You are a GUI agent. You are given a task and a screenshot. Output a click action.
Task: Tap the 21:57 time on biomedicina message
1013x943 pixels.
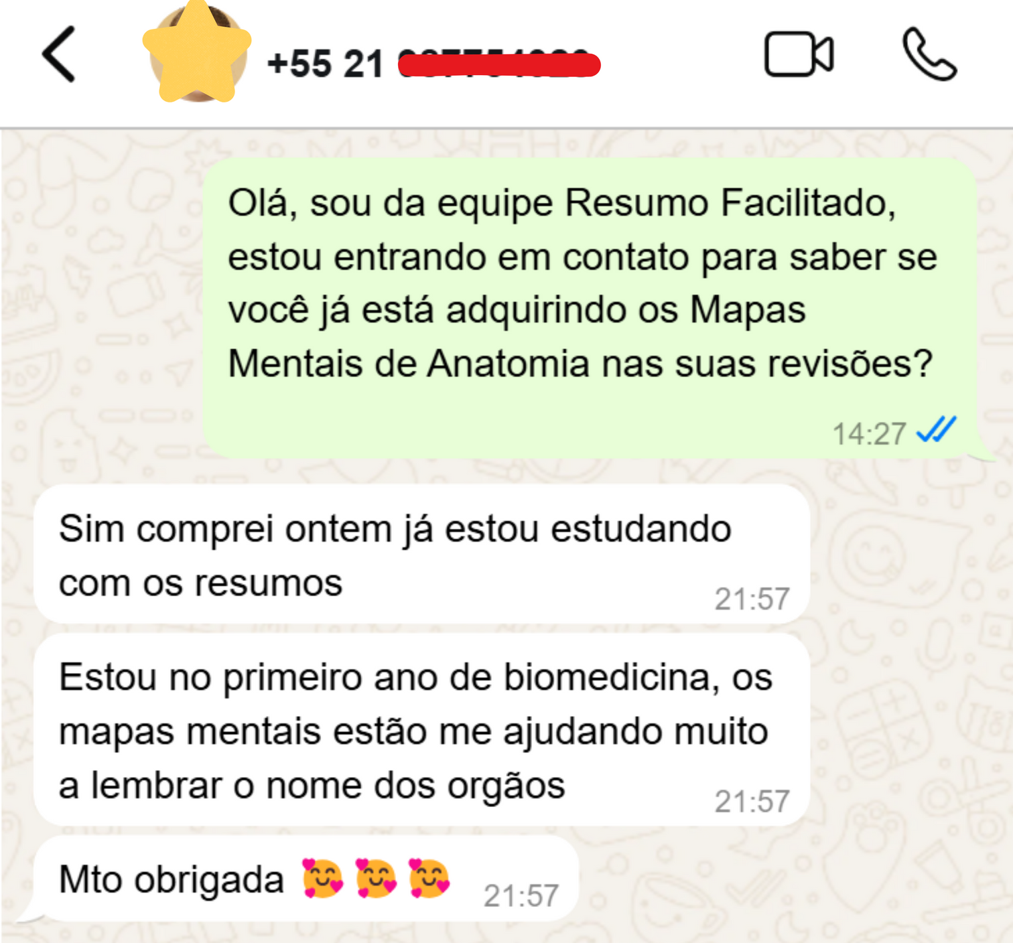(752, 801)
